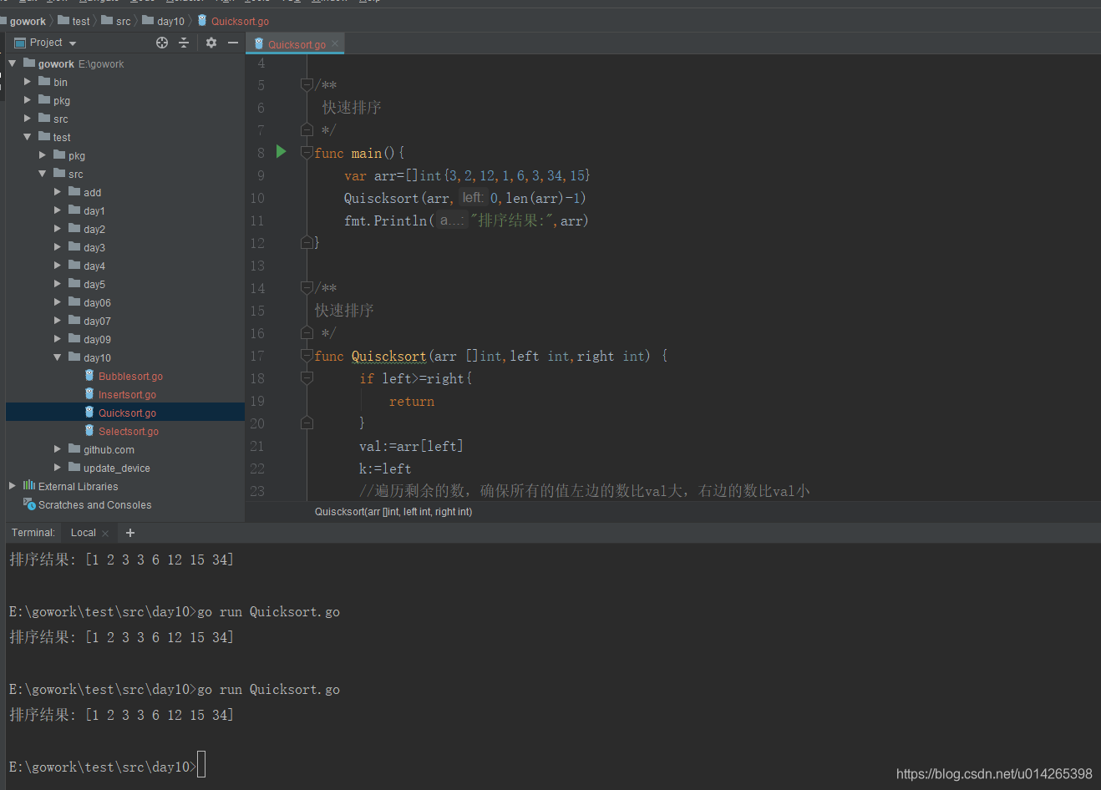Expand the github.com folder
This screenshot has height=790, width=1101.
click(58, 449)
